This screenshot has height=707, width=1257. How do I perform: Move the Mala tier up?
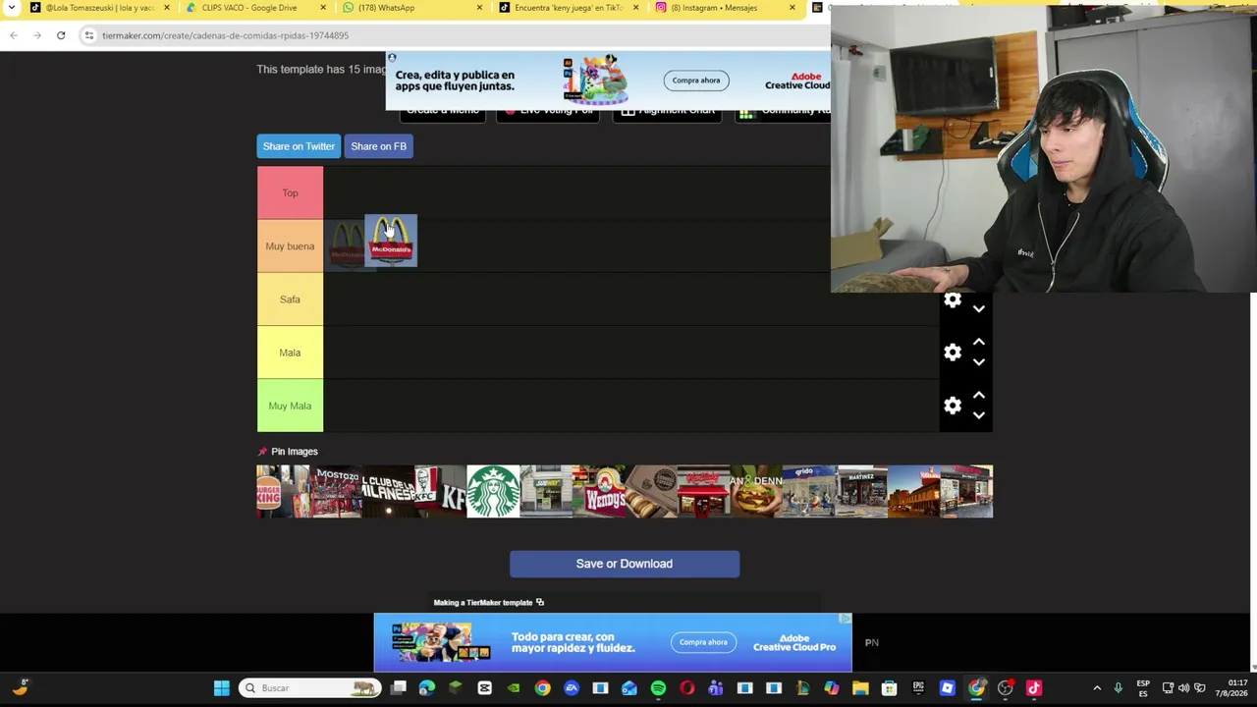pos(978,343)
